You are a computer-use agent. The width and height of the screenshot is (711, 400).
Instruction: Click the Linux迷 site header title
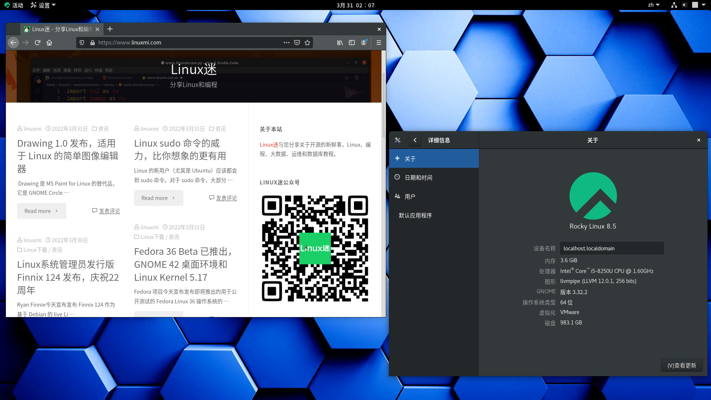(194, 69)
